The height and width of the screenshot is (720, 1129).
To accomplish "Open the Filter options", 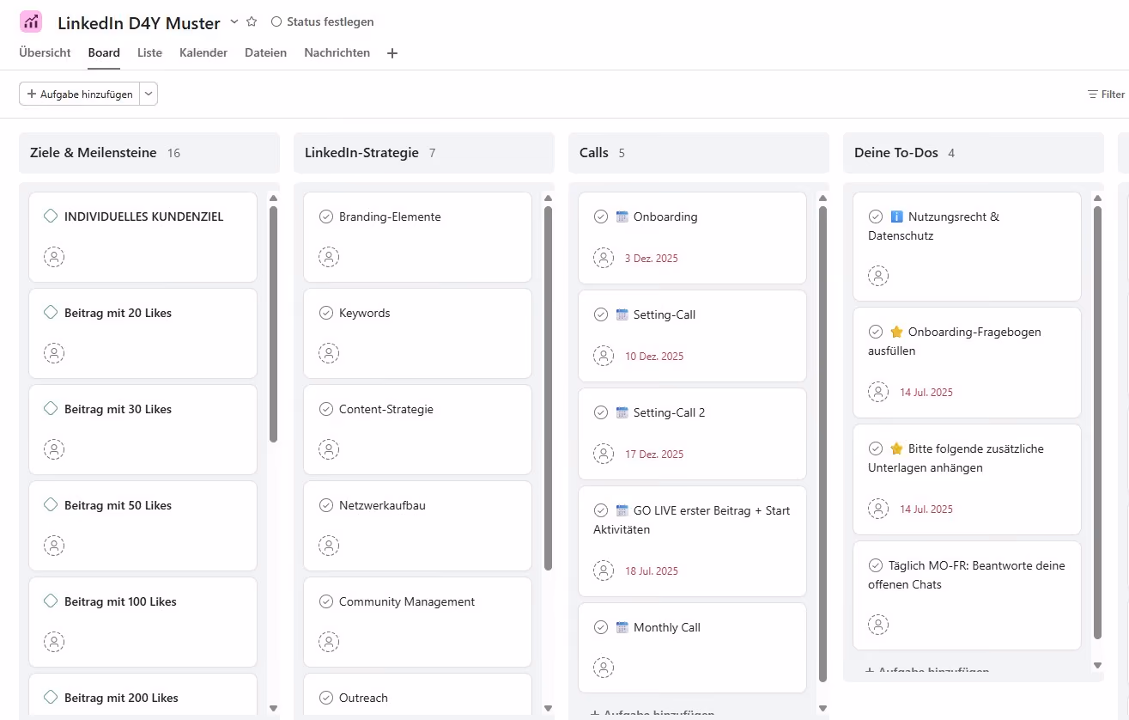I will (1107, 95).
